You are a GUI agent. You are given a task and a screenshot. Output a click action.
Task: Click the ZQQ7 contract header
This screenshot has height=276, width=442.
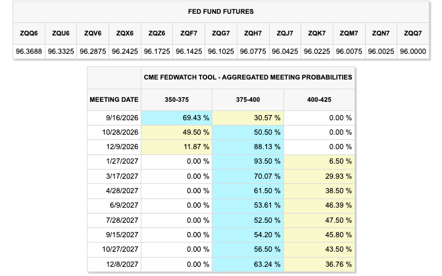pyautogui.click(x=413, y=34)
